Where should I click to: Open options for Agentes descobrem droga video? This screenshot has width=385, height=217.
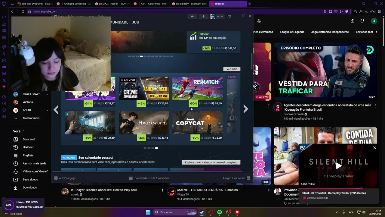click(375, 105)
